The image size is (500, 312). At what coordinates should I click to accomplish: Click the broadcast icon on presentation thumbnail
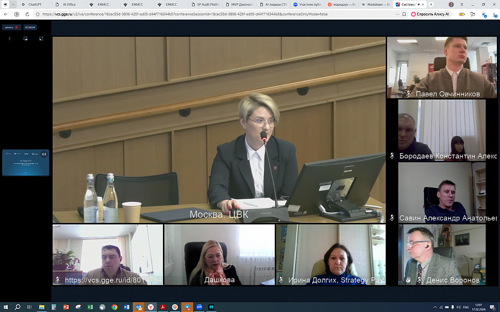pyautogui.click(x=44, y=154)
